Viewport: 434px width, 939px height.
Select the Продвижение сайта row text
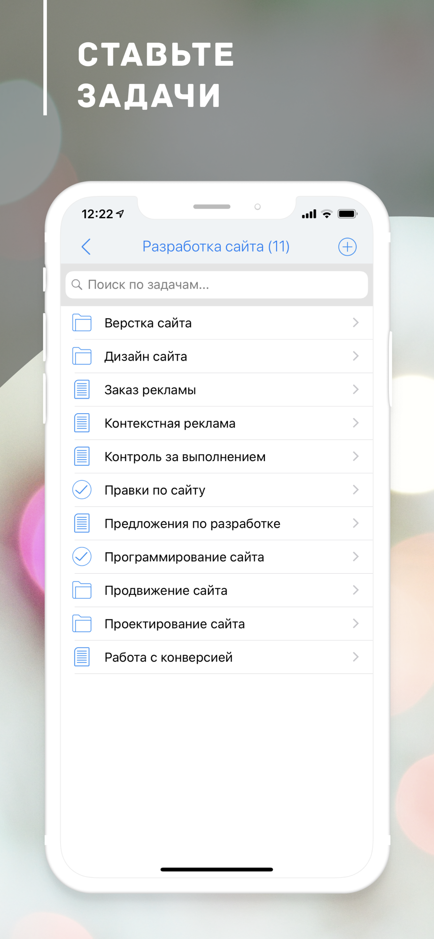166,591
